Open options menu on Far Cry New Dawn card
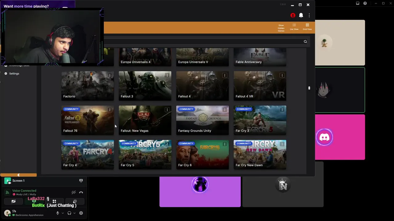Screen dimensions: 394x221 coord(282,144)
